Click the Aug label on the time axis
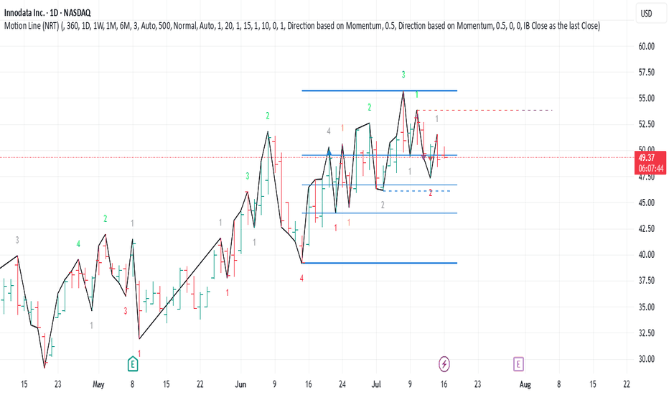 click(525, 384)
